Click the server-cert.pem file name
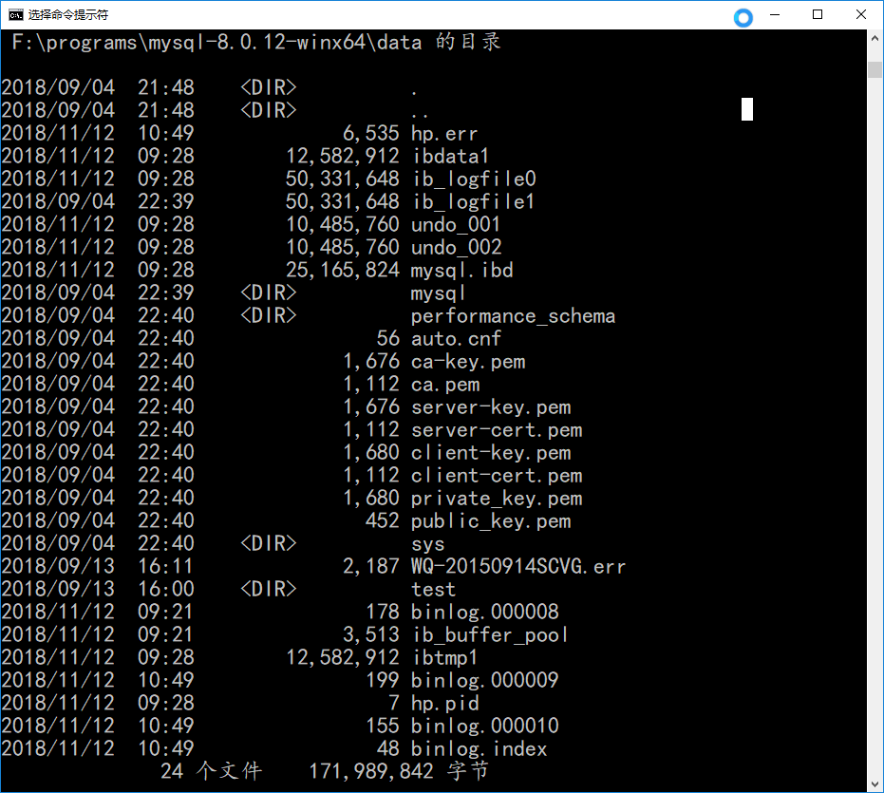 [497, 430]
